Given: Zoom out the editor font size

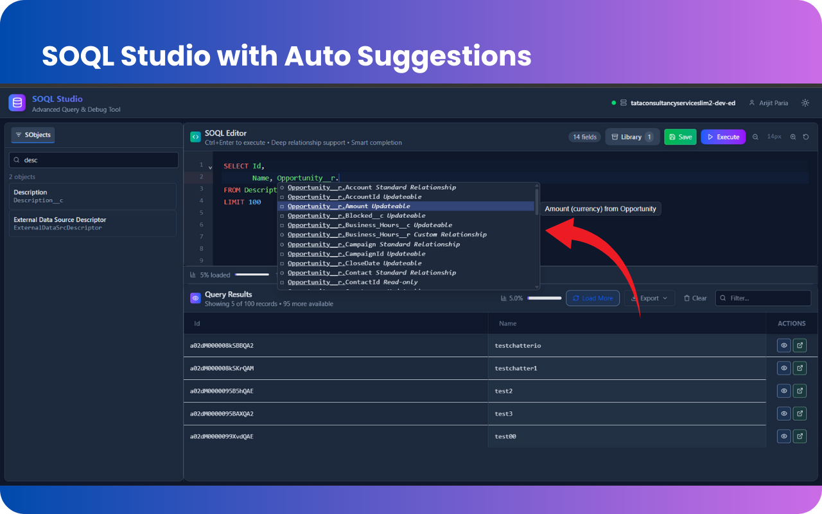Looking at the screenshot, I should pos(755,137).
